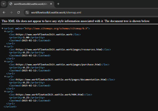The image size is (158, 111).
Task: Collapse the url node for resources.html
Action: [5, 46]
